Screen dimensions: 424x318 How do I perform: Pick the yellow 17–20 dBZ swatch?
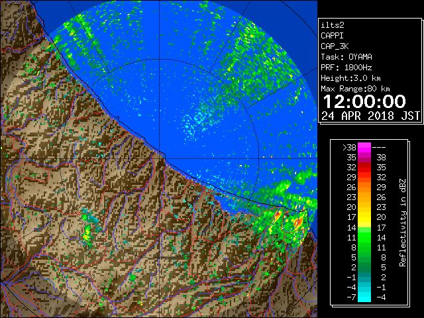364,217
